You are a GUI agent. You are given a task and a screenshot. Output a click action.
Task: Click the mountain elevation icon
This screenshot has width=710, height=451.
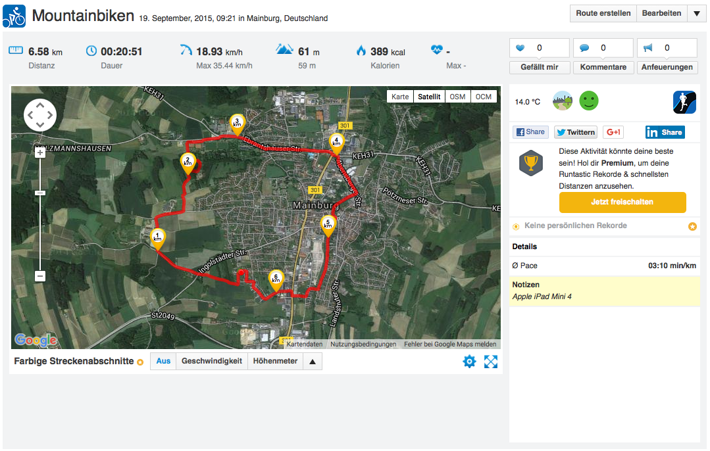pos(284,49)
